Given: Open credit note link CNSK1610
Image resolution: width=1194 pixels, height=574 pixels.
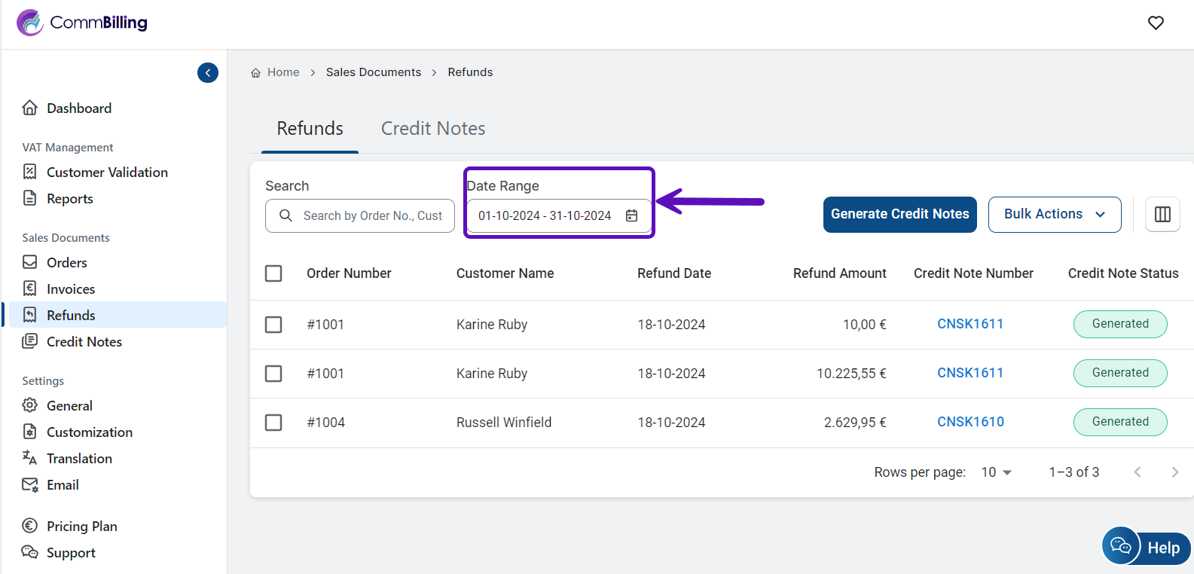Looking at the screenshot, I should tap(970, 422).
